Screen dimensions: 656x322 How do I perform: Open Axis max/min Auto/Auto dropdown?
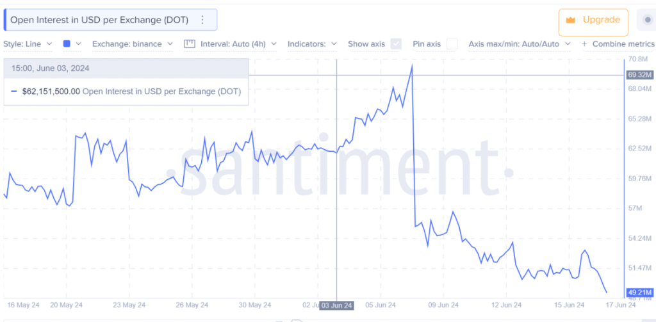point(520,44)
